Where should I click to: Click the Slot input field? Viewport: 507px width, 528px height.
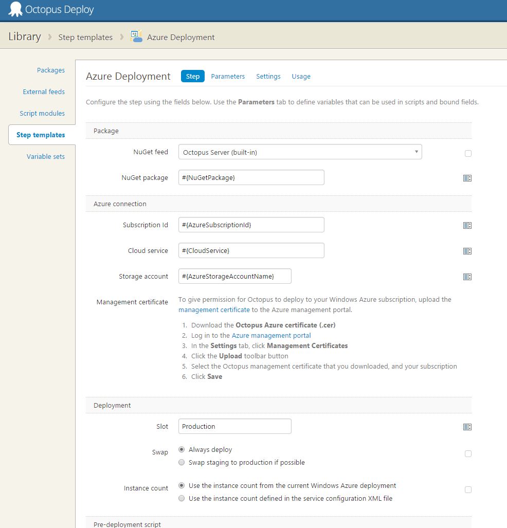tap(235, 426)
